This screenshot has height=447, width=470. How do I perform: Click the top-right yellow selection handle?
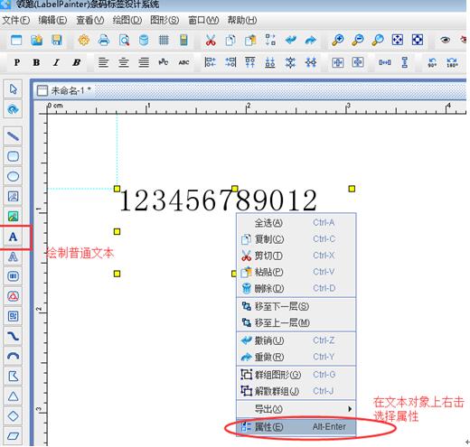coord(352,189)
